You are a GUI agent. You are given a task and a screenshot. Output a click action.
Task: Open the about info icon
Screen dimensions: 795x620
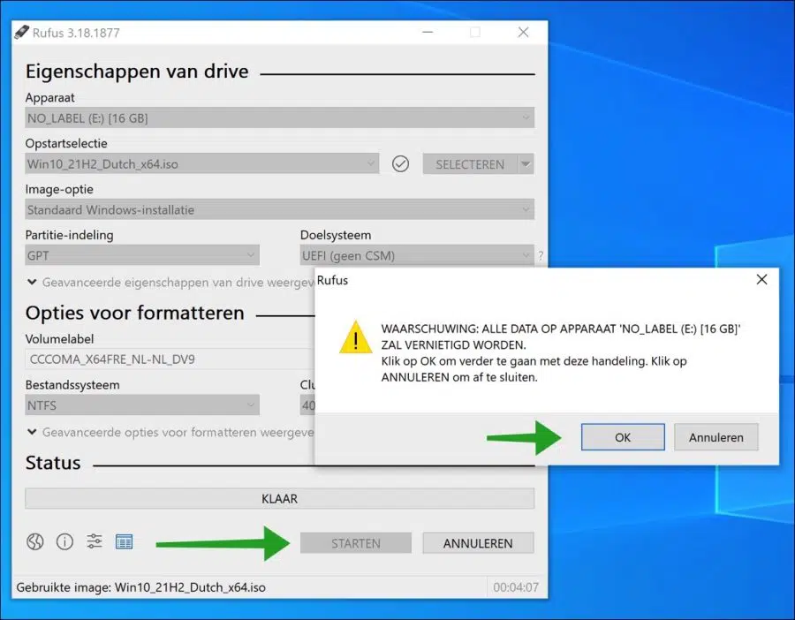coord(64,542)
